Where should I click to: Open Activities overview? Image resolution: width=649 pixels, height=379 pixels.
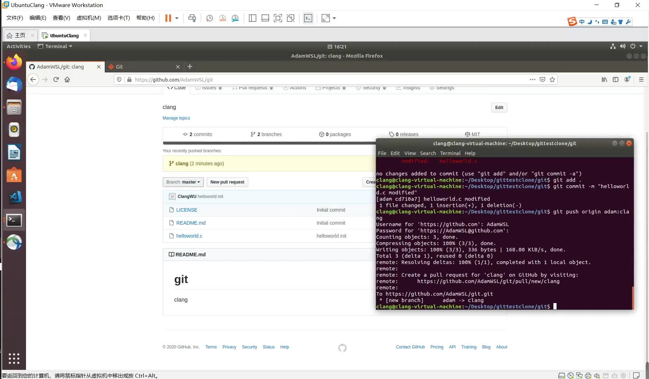19,46
